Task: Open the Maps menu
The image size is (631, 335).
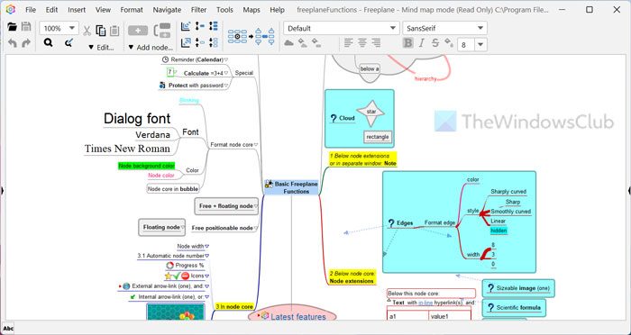Action: pos(251,10)
